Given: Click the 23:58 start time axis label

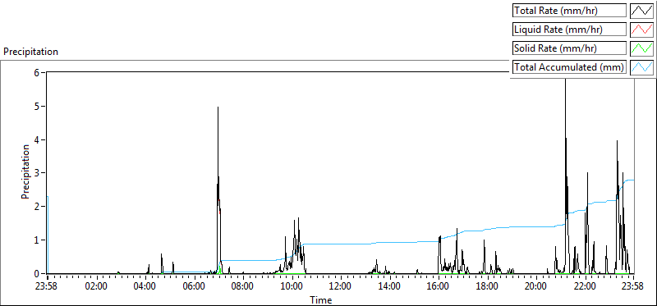Looking at the screenshot, I should 48,287.
